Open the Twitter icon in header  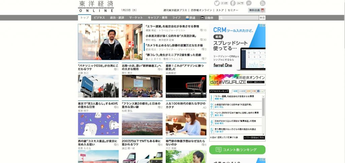point(217,3)
